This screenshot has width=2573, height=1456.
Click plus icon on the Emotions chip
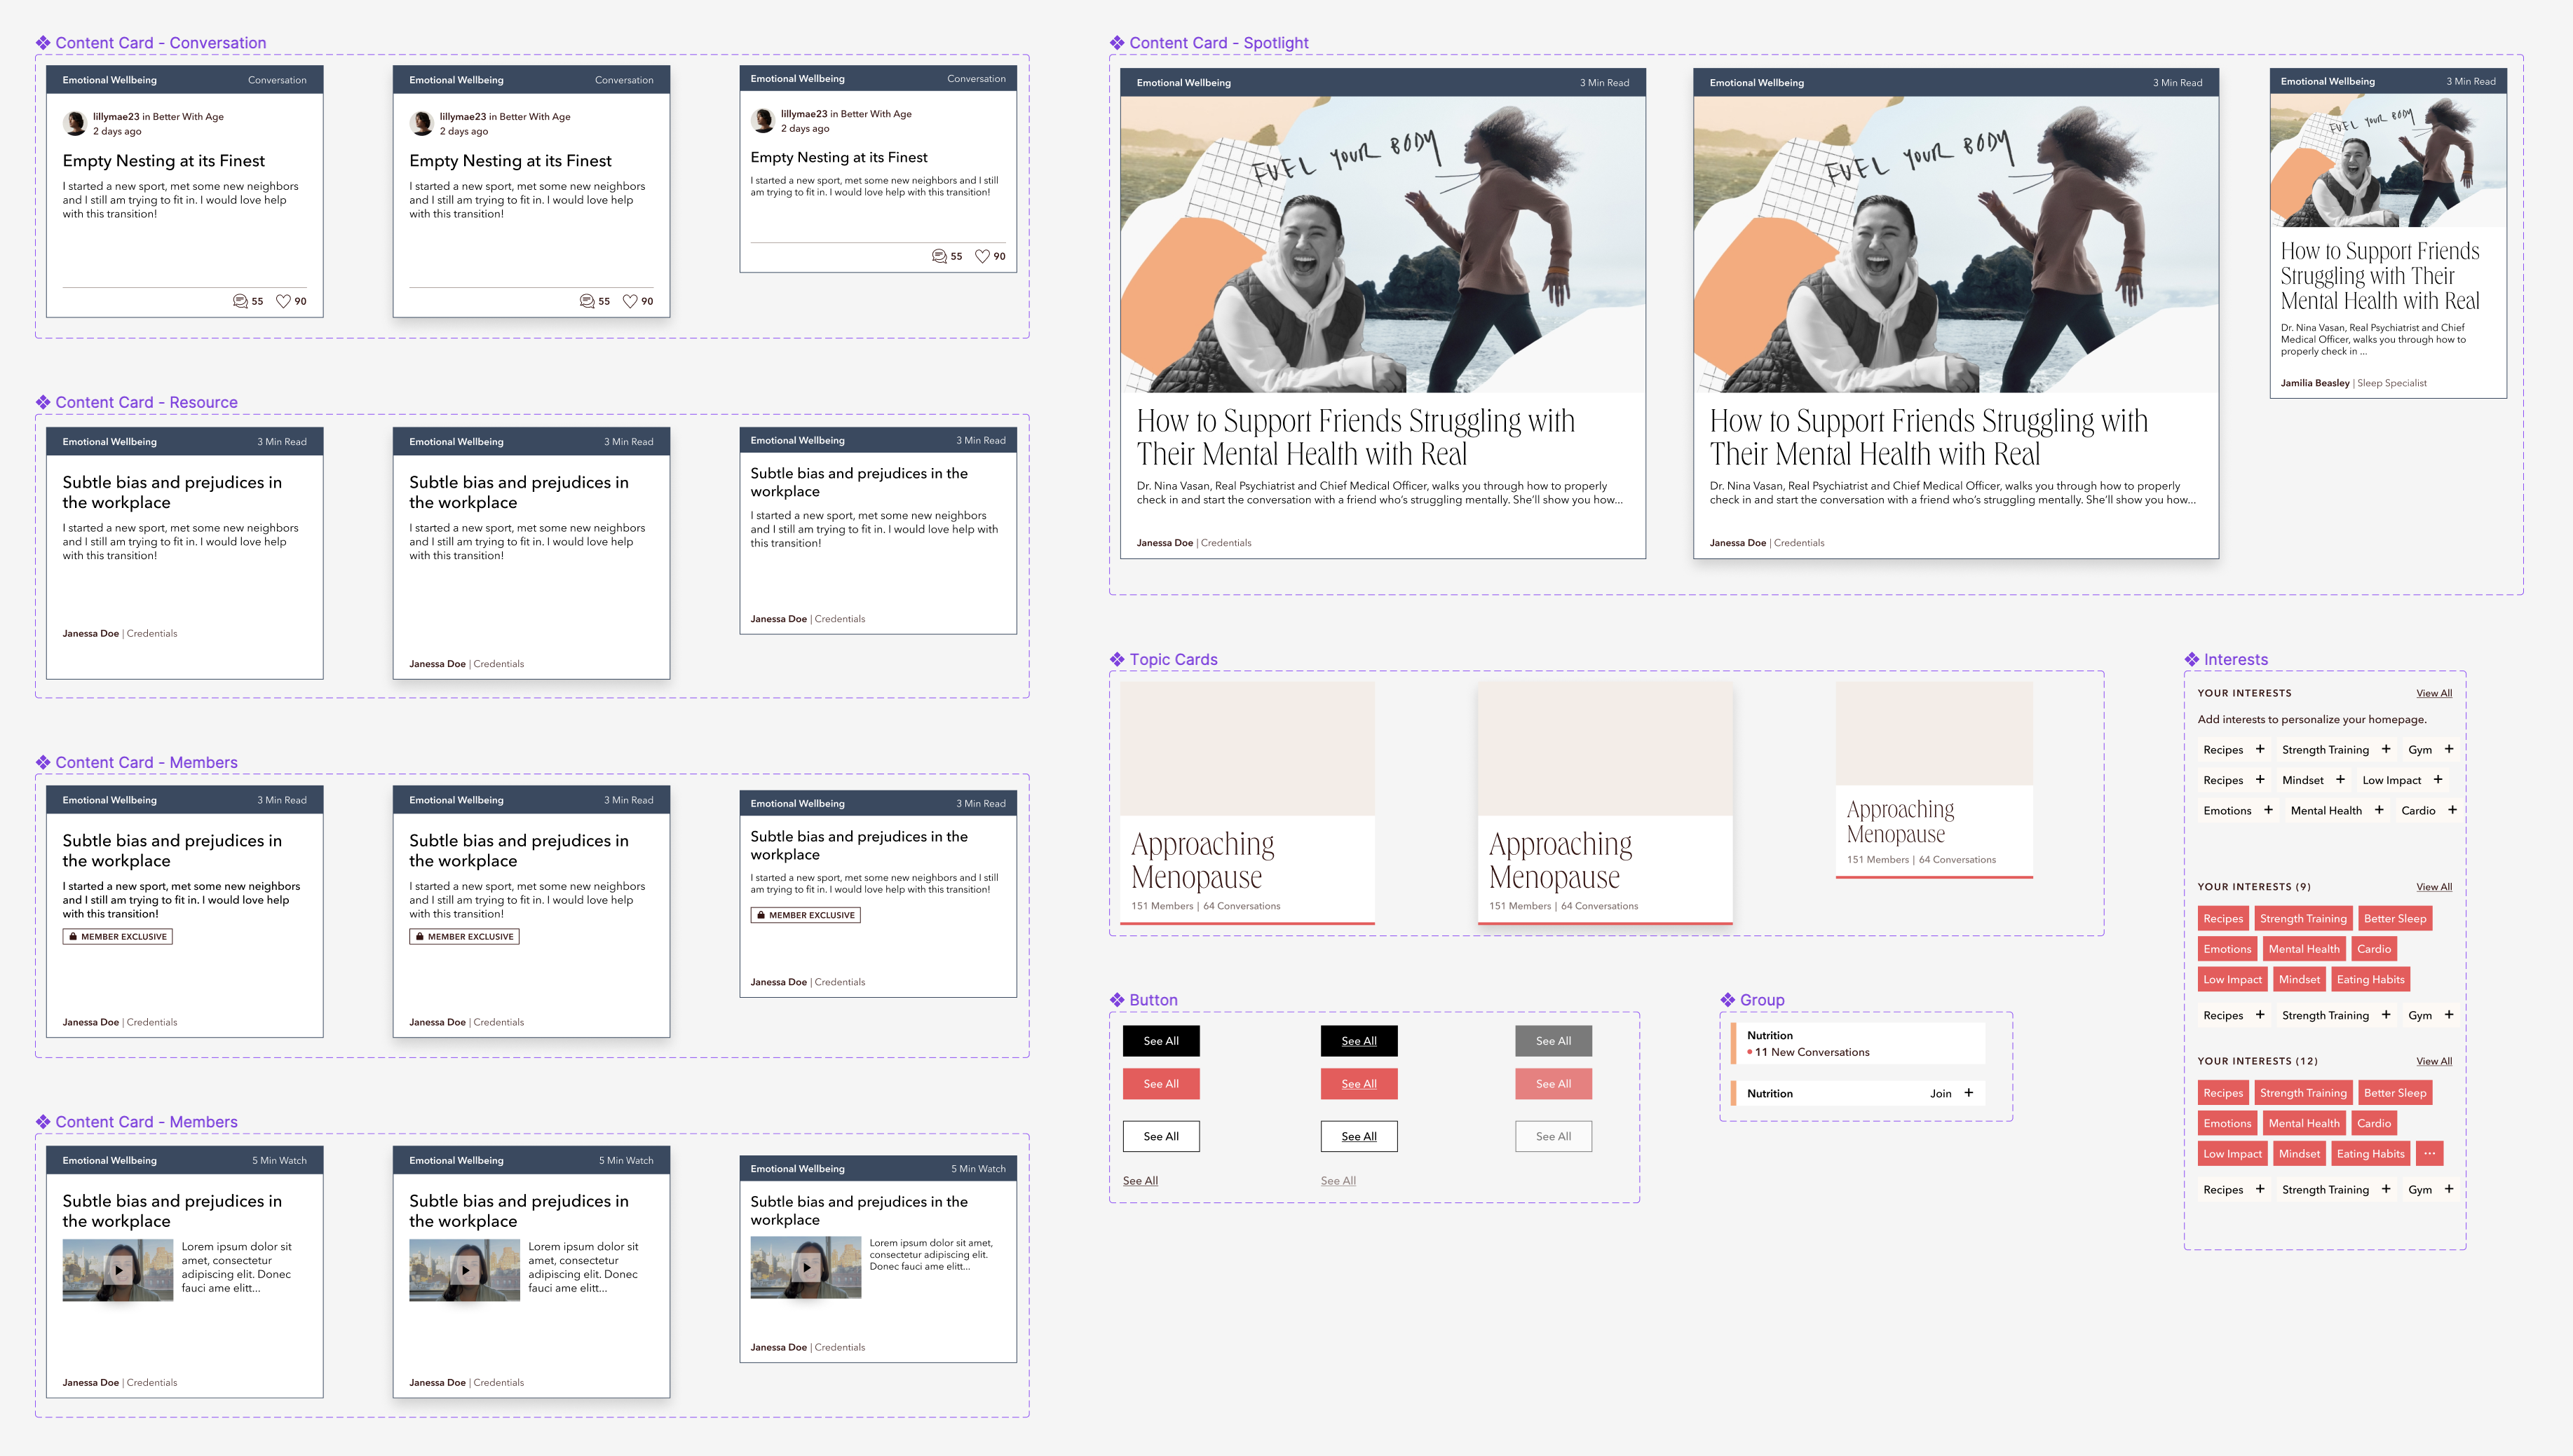[2268, 810]
